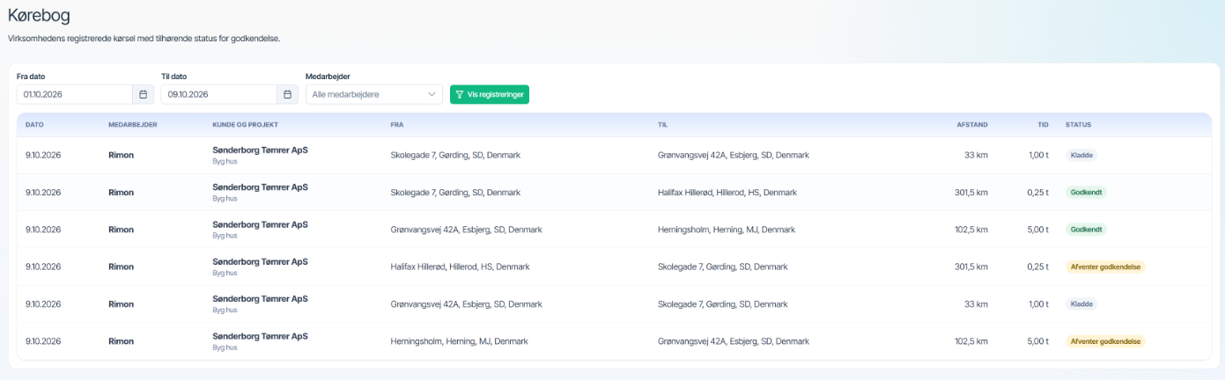Click Sønderborg Tømrer ApS in Halifax-to-Skolegade row
The height and width of the screenshot is (380, 1225).
coord(260,261)
